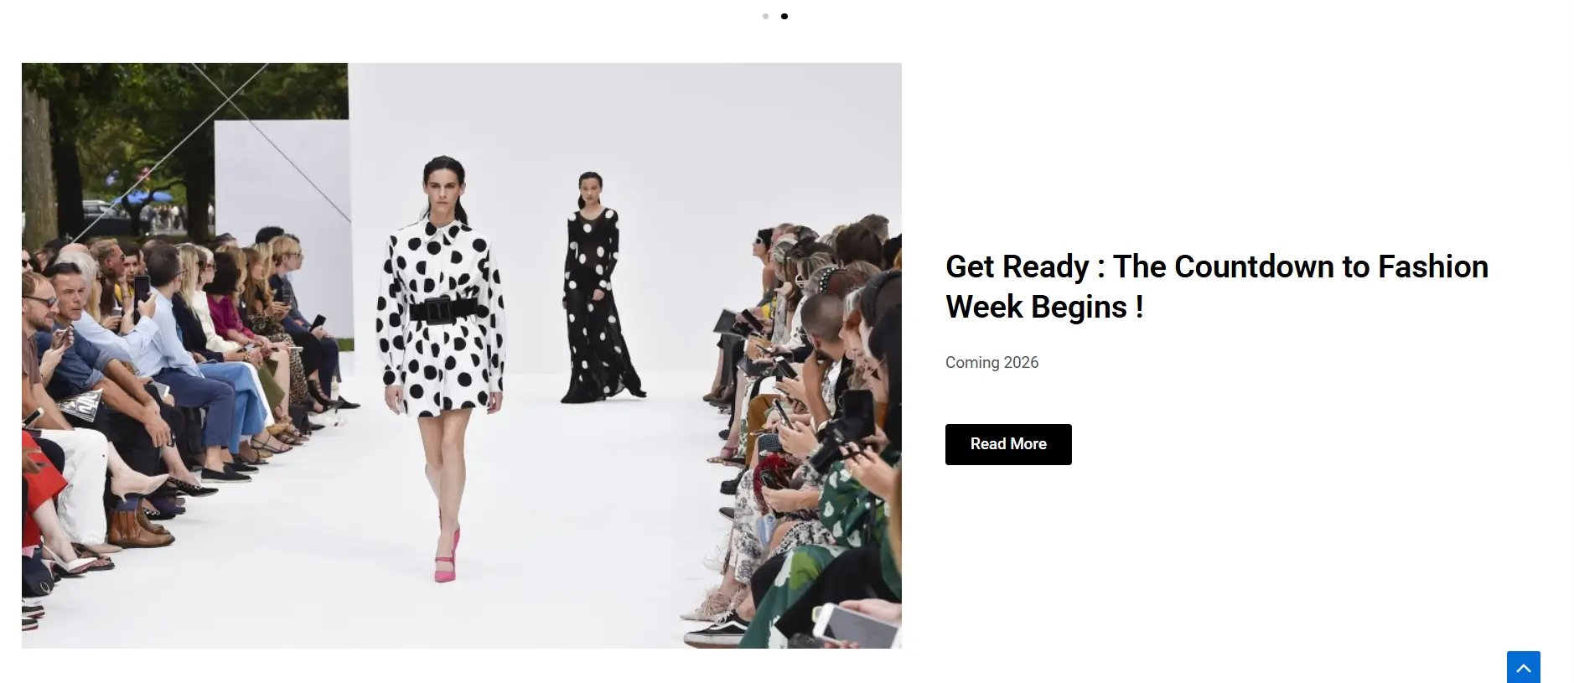The image size is (1574, 683).
Task: Click 'Week Begins !' on the headline's second line
Action: tap(1044, 307)
